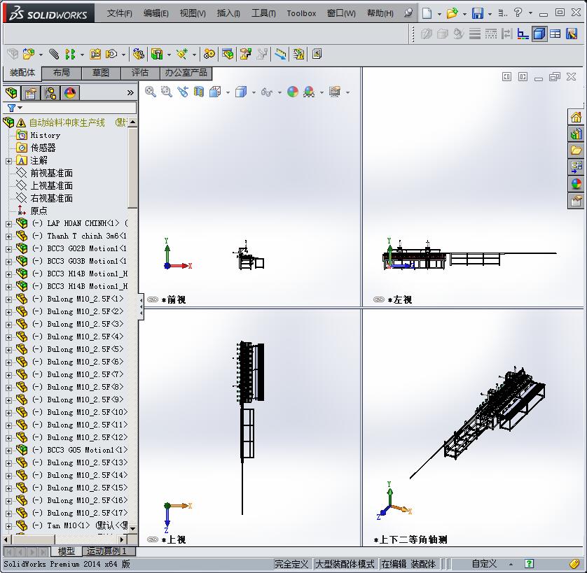Select the 前视基准面 plane
The width and height of the screenshot is (587, 573).
pyautogui.click(x=52, y=174)
